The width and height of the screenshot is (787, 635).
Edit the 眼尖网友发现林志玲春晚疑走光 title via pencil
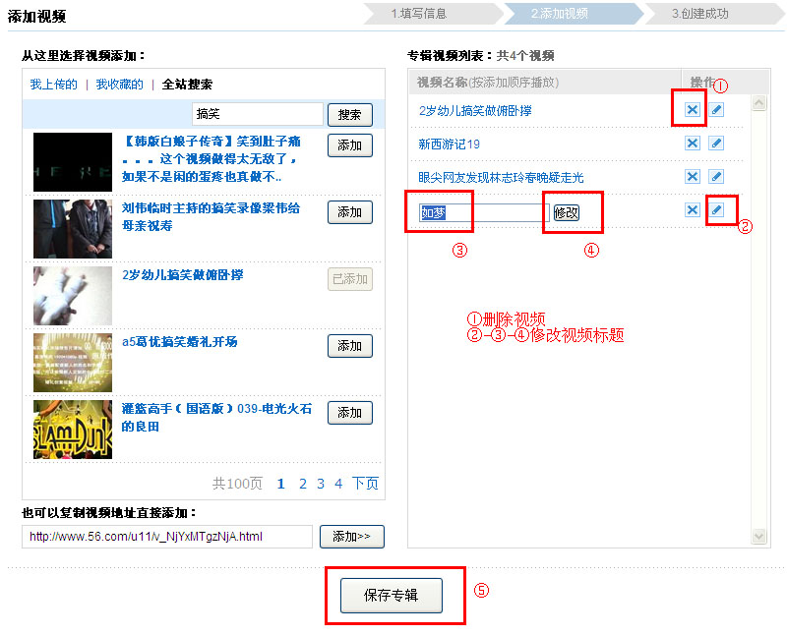716,177
